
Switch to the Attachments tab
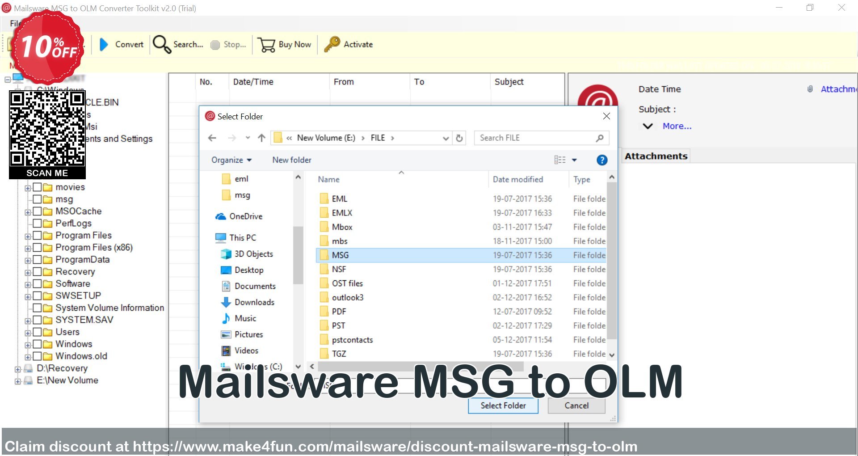pos(656,156)
